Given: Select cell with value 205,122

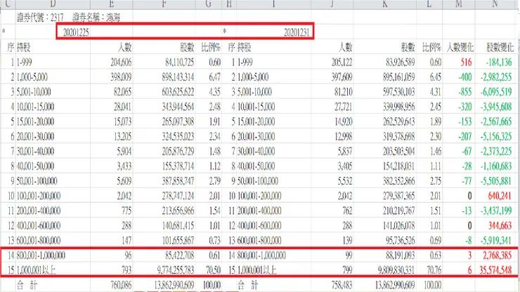Looking at the screenshot, I should 342,62.
